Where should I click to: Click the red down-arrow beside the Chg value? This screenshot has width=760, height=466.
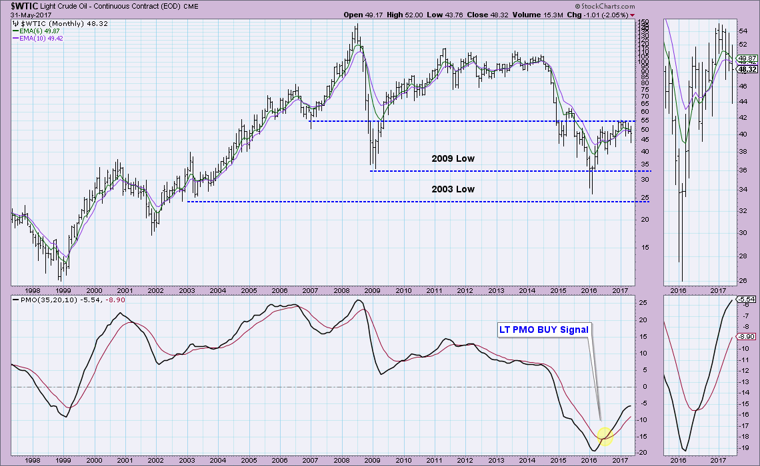632,15
